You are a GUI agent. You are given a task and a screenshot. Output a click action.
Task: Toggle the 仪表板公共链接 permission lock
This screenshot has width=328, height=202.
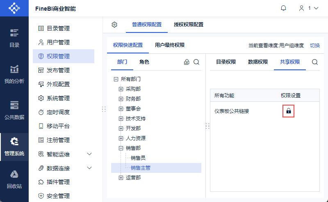[x=289, y=111]
